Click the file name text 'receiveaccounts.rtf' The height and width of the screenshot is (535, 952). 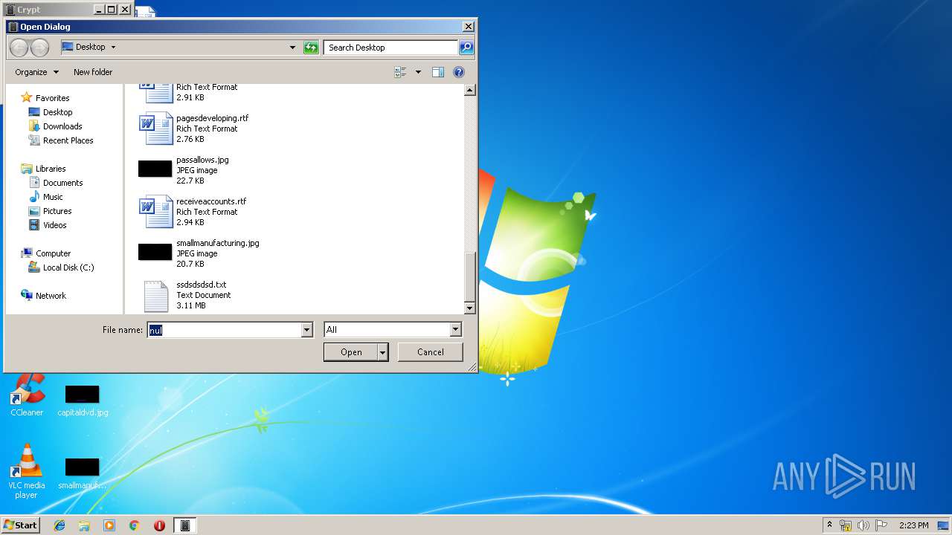point(211,201)
